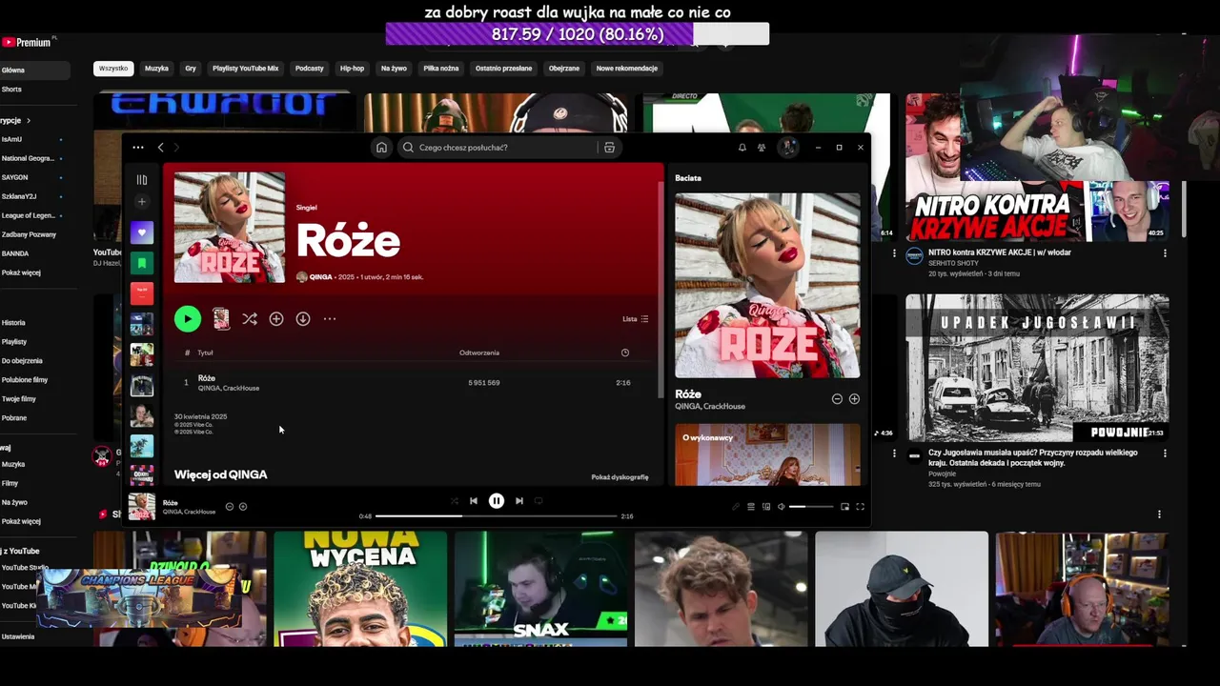Open the friend activity icon in Spotify
Viewport: 1220px width, 686px height.
[761, 148]
